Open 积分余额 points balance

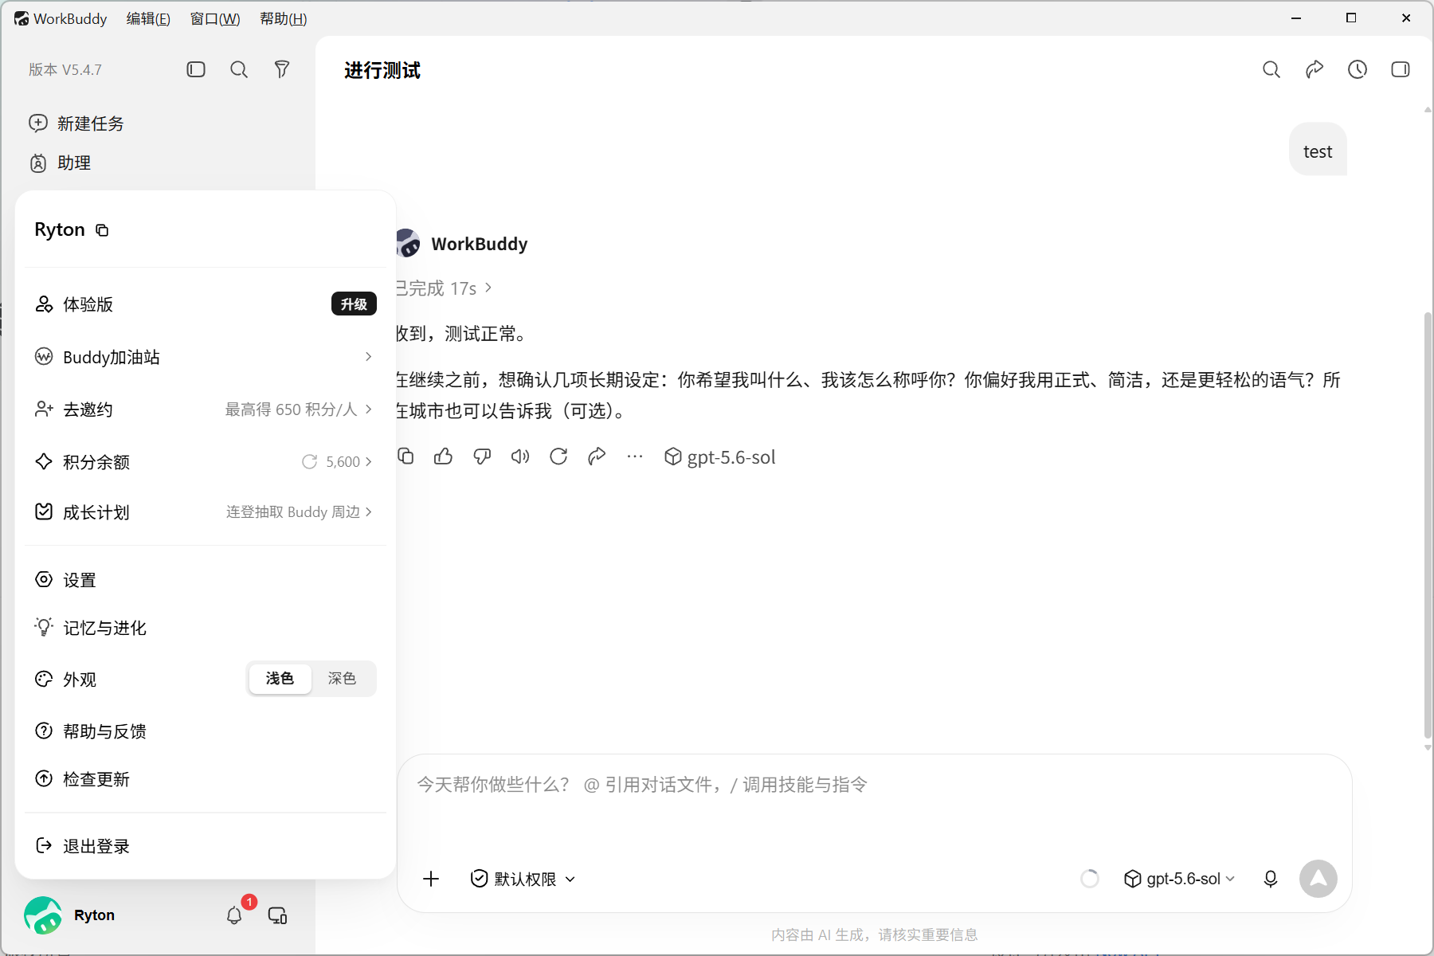click(x=205, y=462)
